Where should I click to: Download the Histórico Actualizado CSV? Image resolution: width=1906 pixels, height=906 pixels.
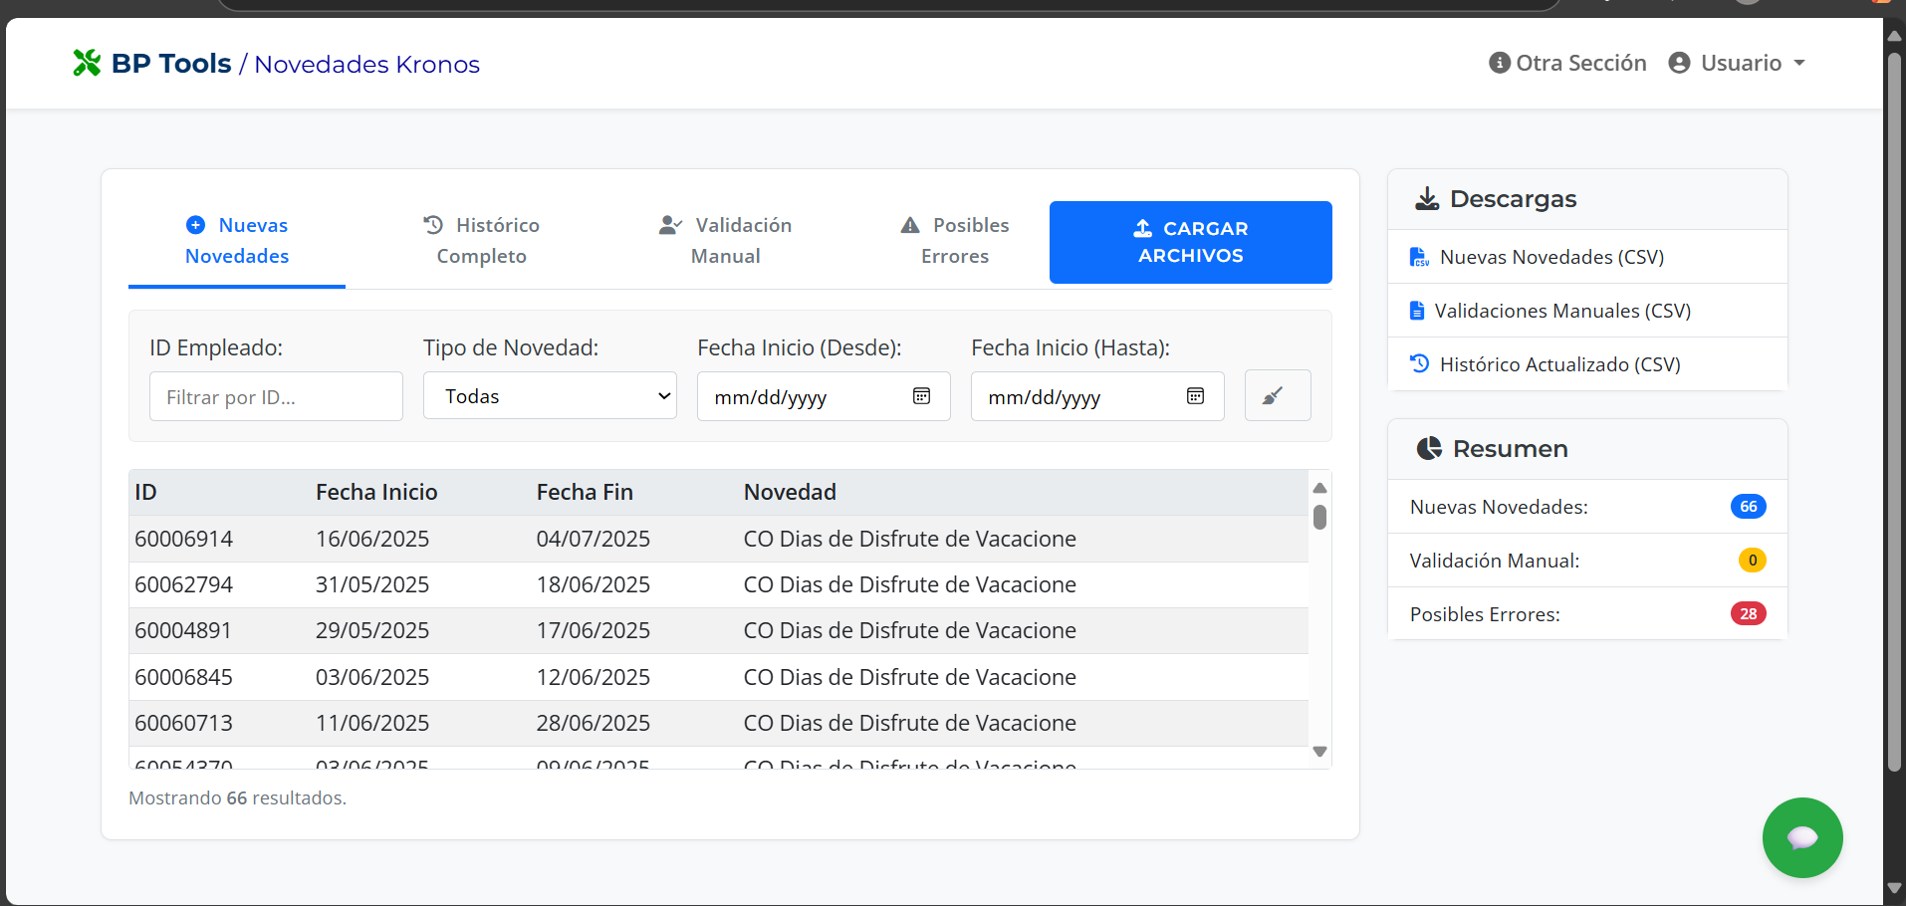(1559, 363)
